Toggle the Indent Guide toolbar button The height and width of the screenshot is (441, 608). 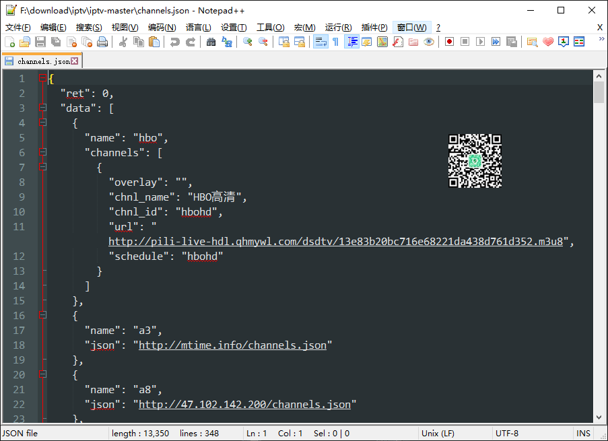[351, 42]
